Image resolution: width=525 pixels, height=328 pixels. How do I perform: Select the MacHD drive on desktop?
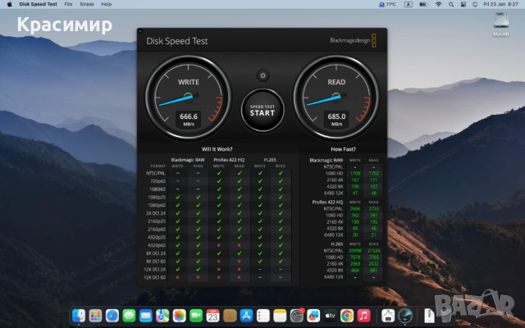[501, 24]
